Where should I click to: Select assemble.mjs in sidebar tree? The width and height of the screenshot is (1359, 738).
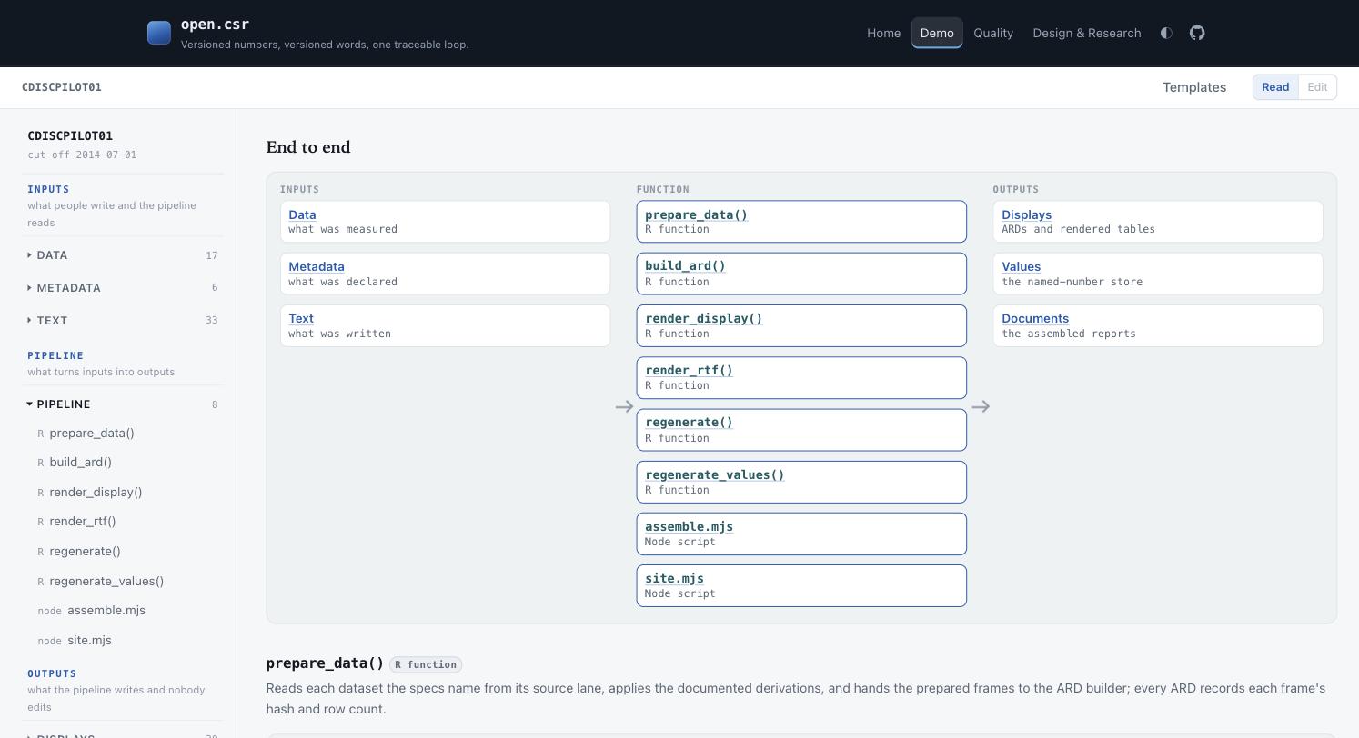(106, 611)
